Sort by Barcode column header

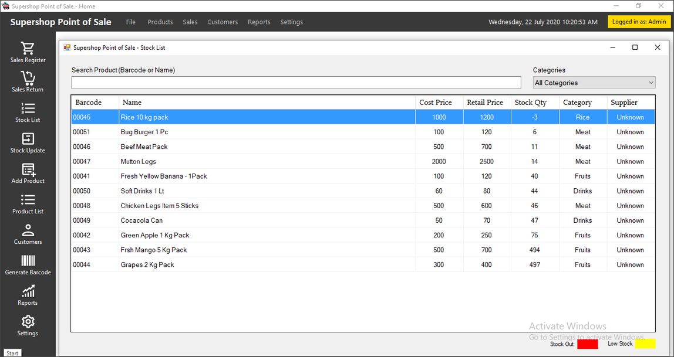click(95, 103)
